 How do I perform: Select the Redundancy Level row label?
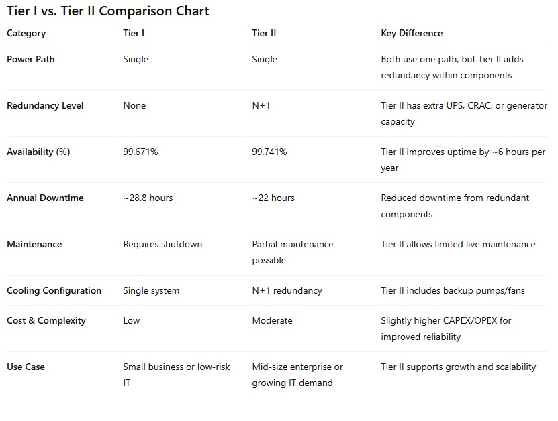coord(45,105)
